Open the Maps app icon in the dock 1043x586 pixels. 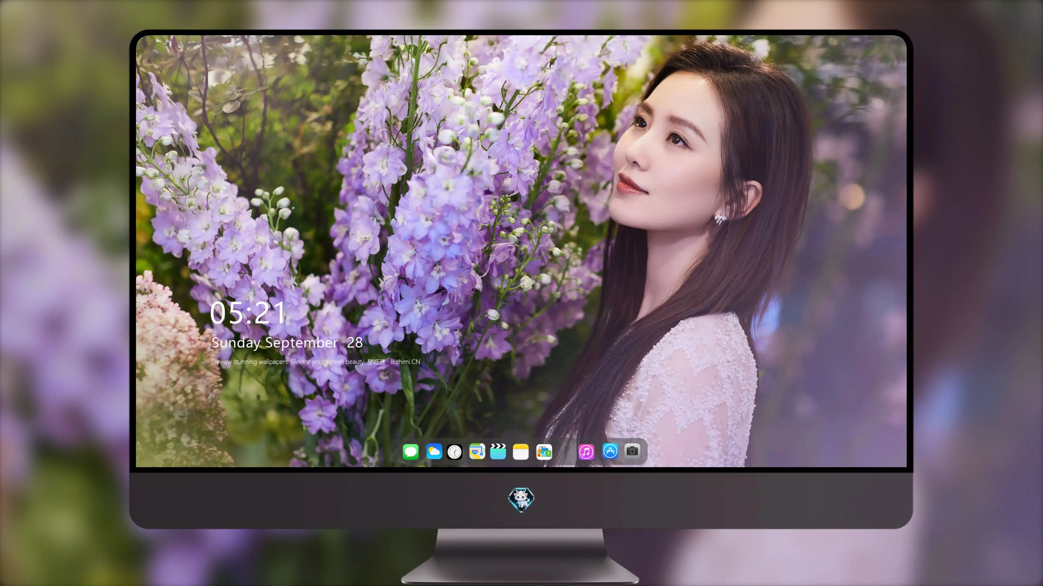pos(477,451)
